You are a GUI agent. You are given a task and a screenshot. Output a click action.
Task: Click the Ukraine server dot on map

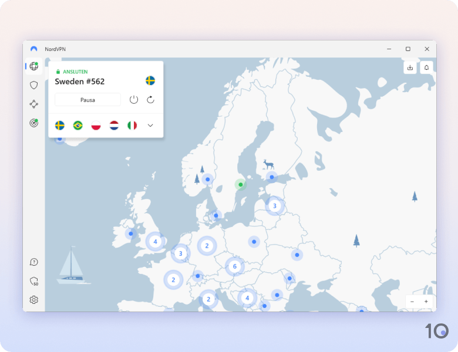[297, 255]
